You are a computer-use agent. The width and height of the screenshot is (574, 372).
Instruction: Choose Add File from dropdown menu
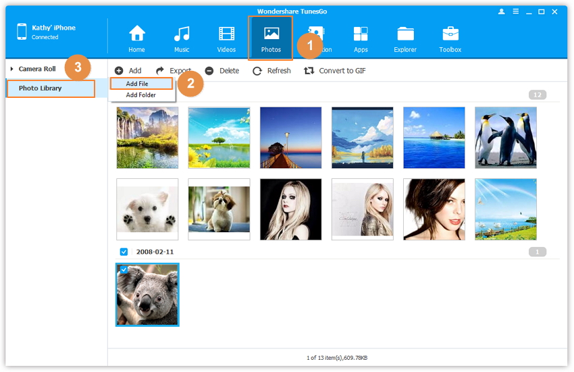(x=137, y=84)
